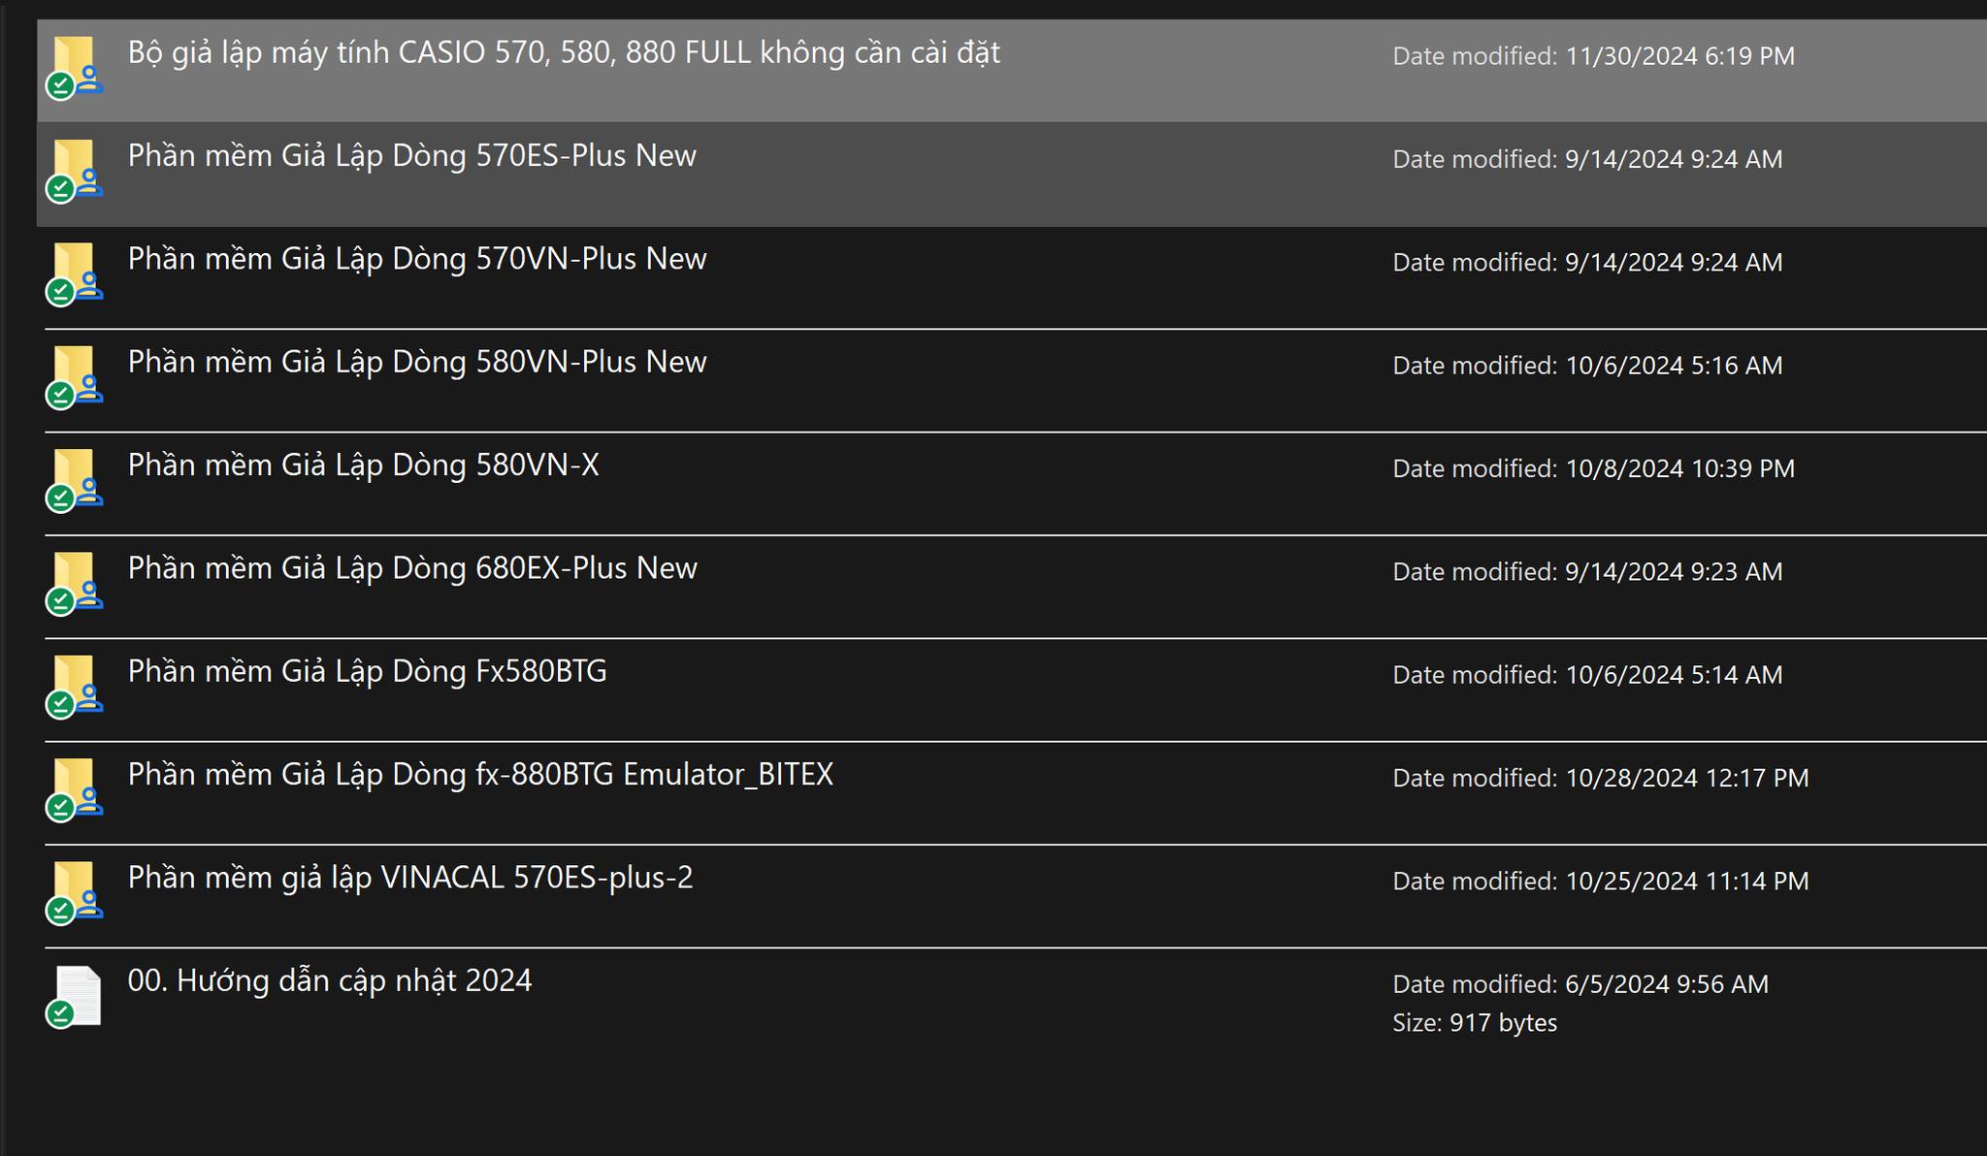Click the 570VN-Plus New folder icon
The width and height of the screenshot is (1987, 1156).
point(75,273)
